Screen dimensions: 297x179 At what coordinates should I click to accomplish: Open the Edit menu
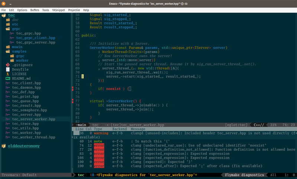pyautogui.click(x=12, y=10)
